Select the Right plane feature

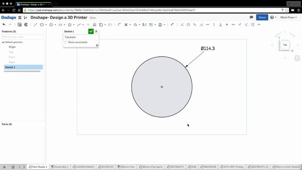click(x=11, y=62)
